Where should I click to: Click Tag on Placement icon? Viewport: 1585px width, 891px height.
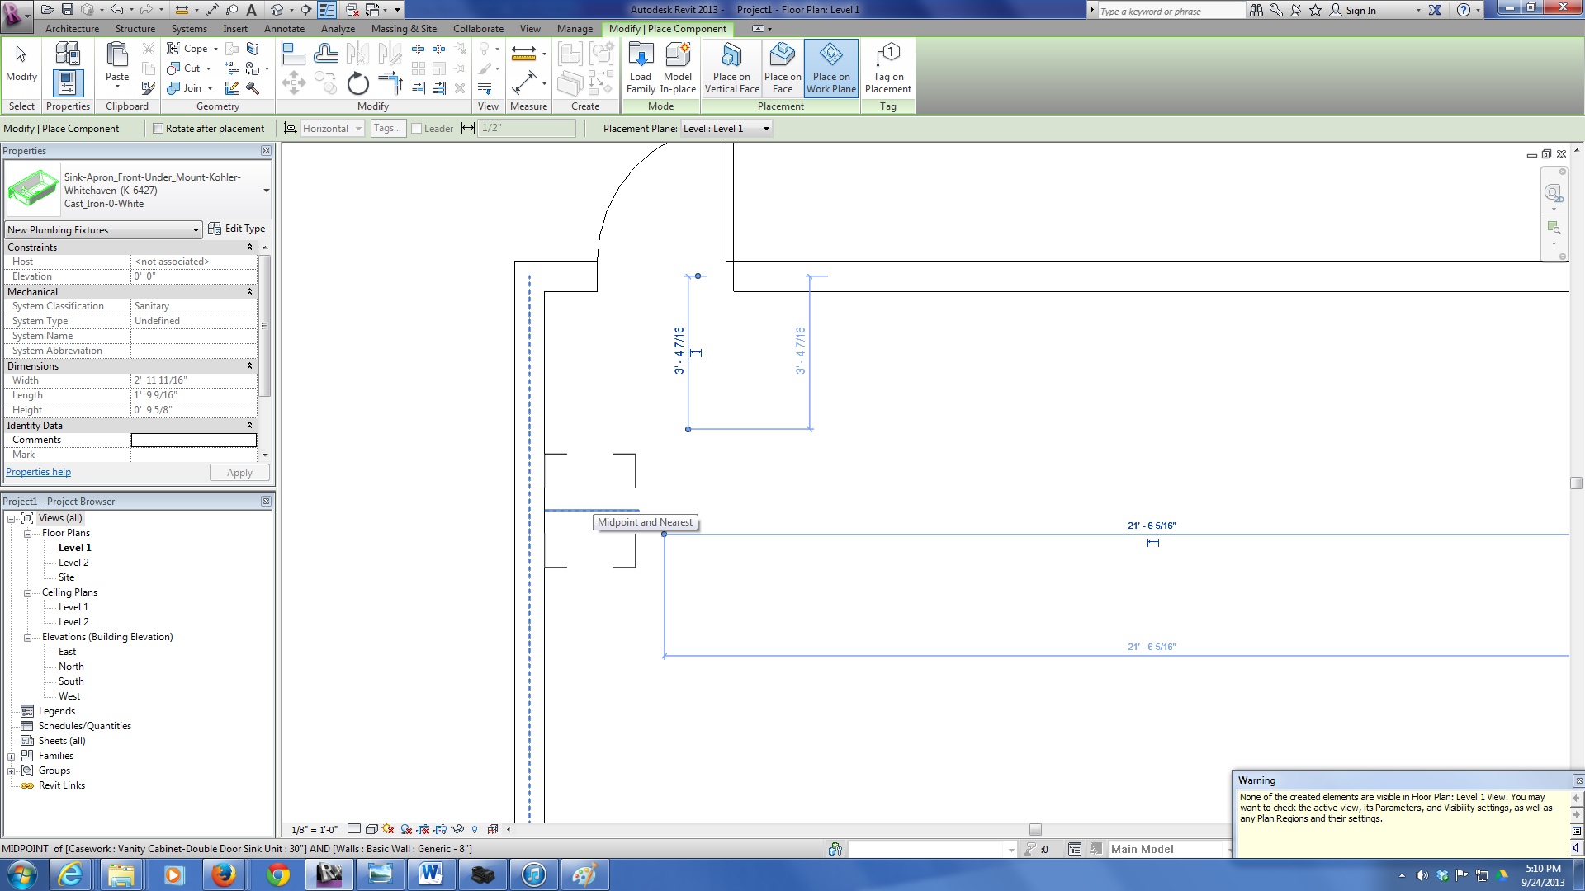click(887, 56)
